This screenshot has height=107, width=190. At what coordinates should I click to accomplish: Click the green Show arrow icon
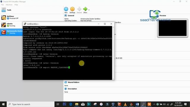tap(85, 9)
